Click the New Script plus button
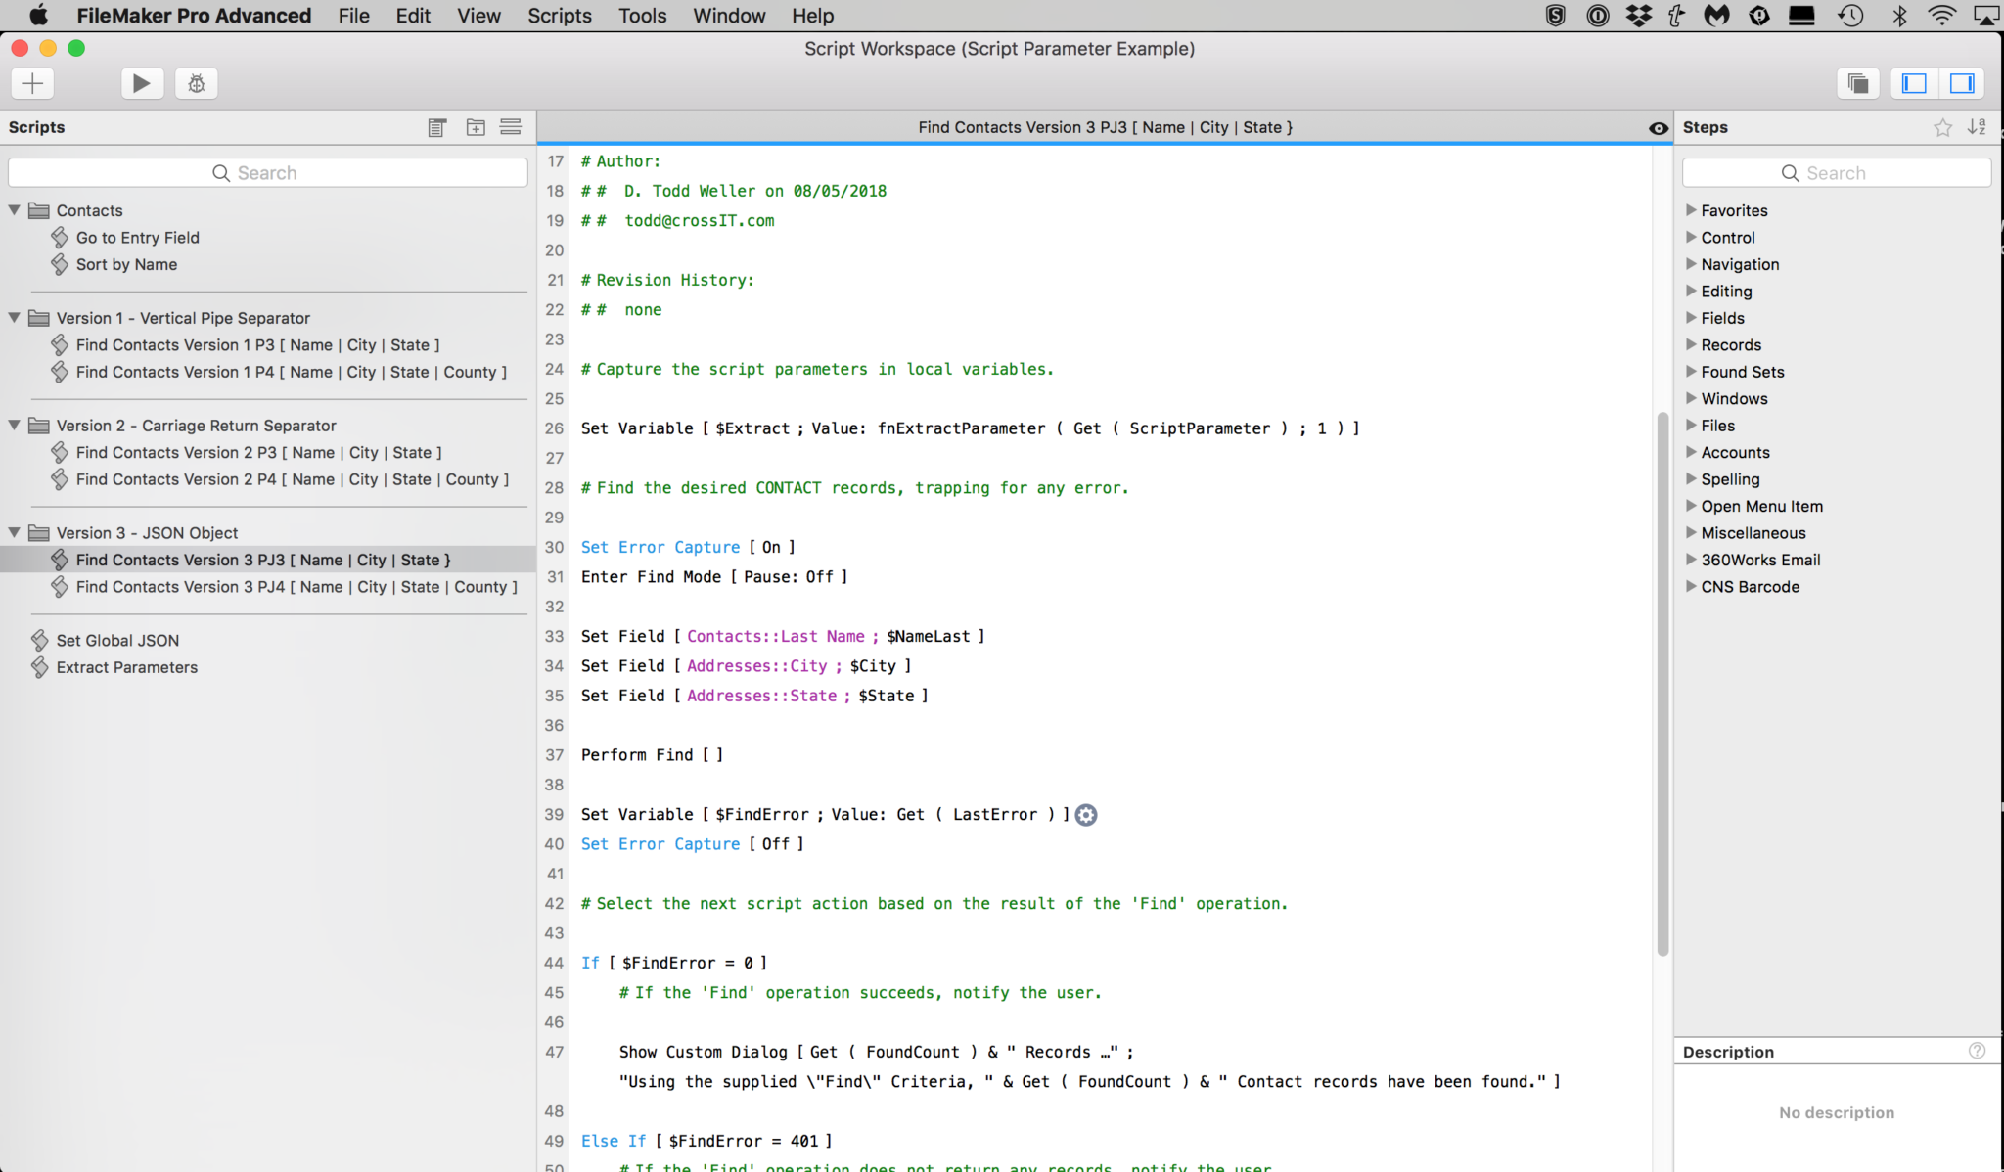 [x=32, y=83]
